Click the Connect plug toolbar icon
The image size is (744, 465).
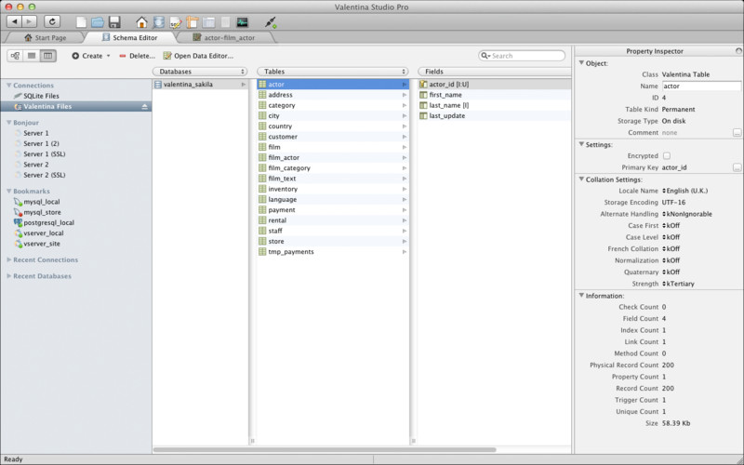pos(271,22)
